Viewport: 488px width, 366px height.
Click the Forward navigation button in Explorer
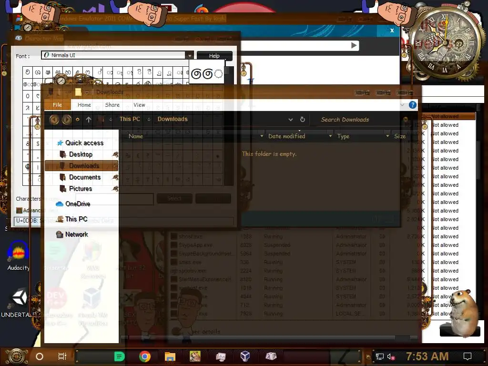(67, 120)
